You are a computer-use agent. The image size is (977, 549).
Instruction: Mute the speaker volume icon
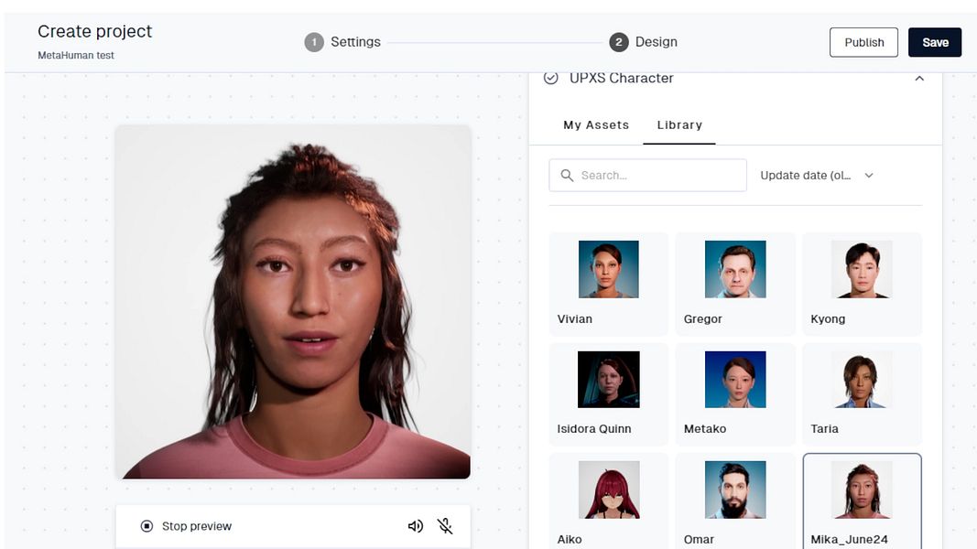416,526
